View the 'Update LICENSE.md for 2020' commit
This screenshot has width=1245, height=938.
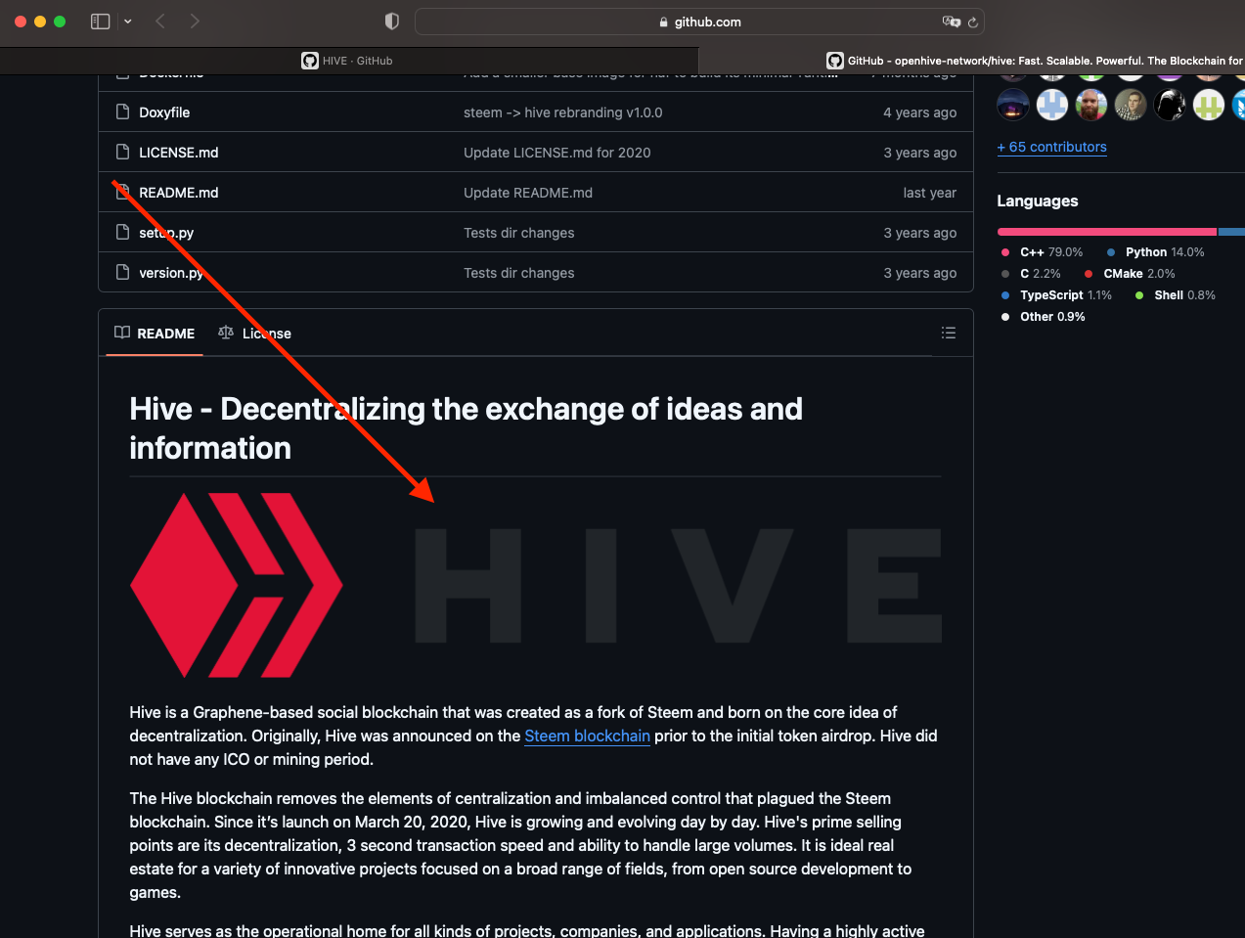click(557, 153)
